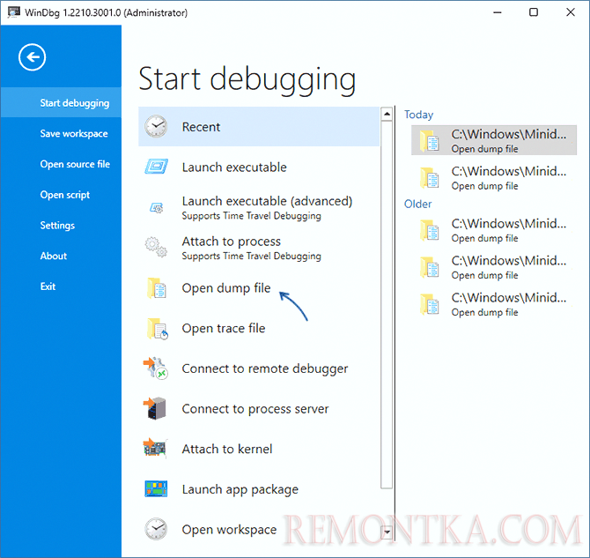Click the options list scrollbar track
This screenshot has width=590, height=558.
click(x=387, y=304)
